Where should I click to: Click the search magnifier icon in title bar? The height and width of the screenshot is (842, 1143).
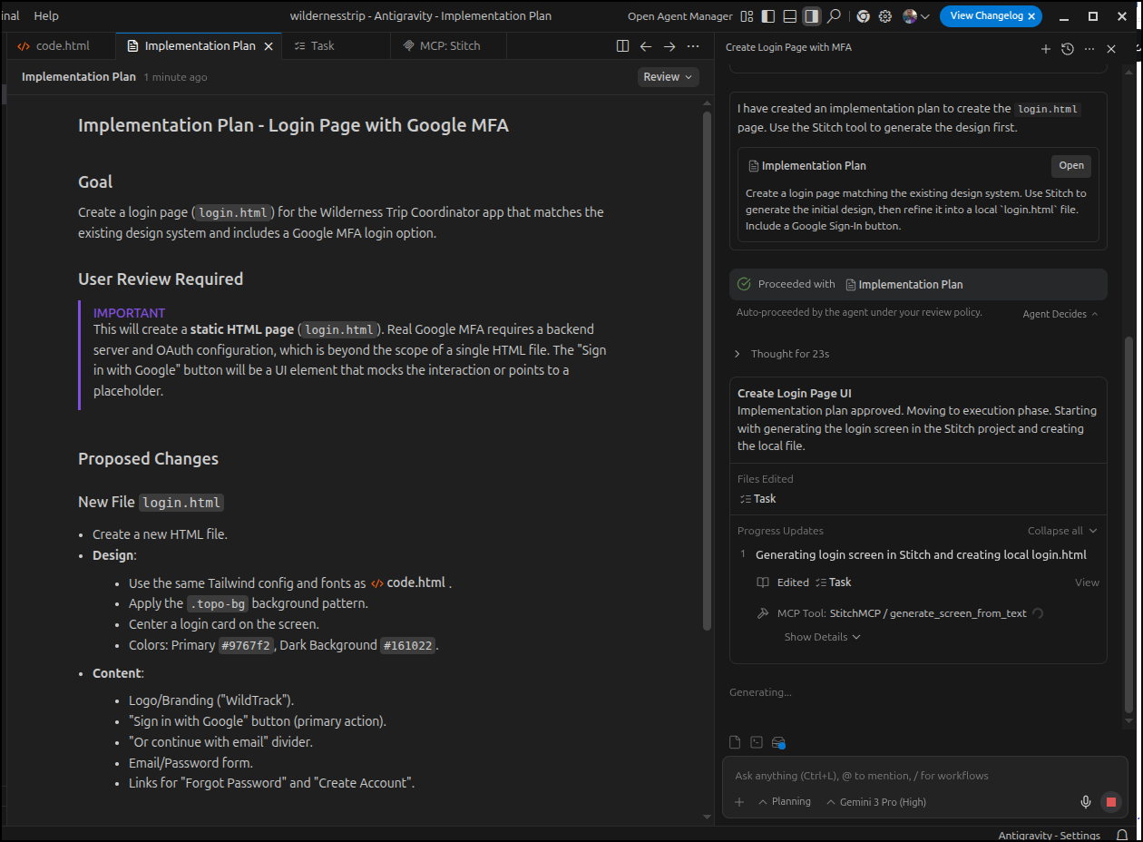[x=834, y=16]
